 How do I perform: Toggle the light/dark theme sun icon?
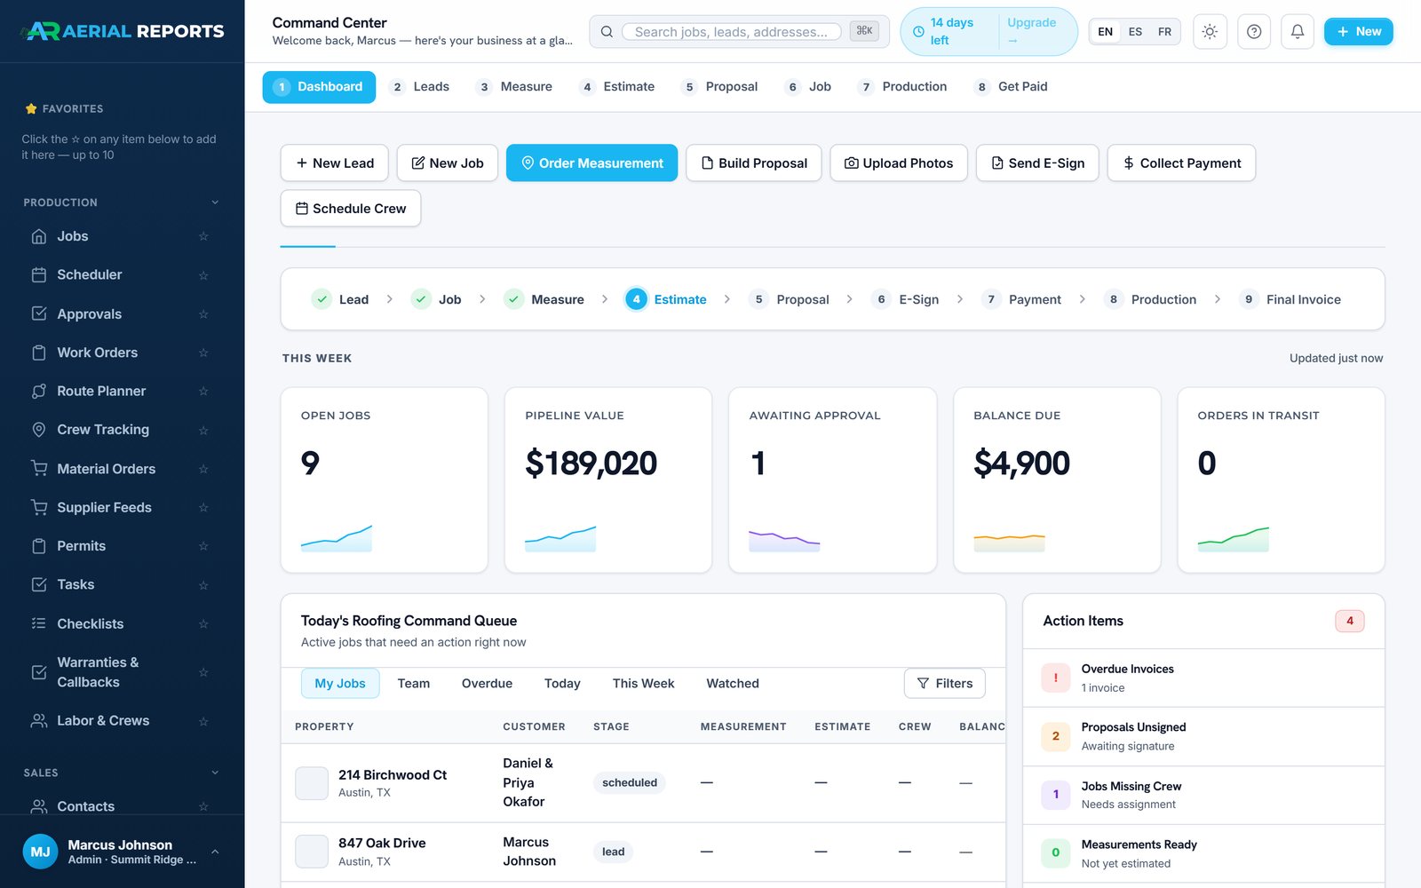[1210, 32]
